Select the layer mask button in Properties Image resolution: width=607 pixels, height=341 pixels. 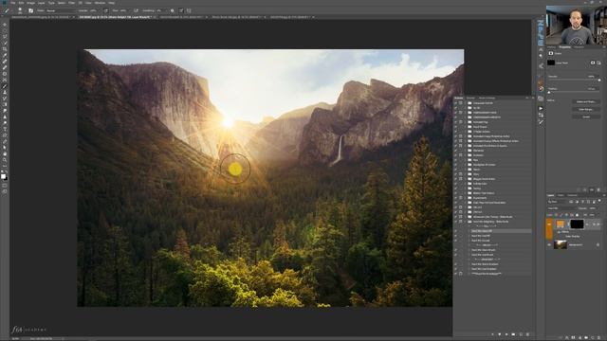[593, 63]
